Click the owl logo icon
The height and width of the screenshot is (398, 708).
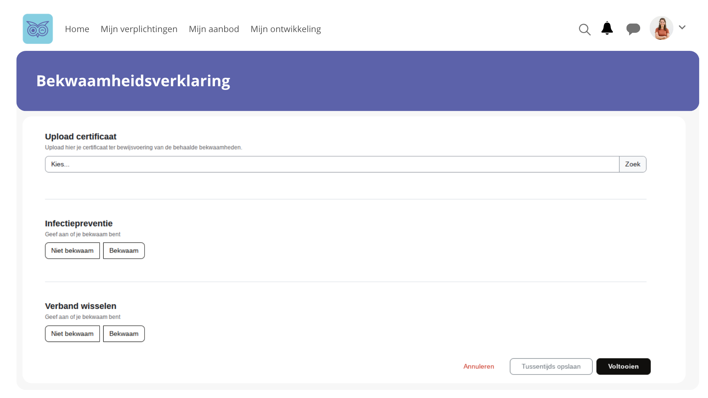(x=38, y=29)
